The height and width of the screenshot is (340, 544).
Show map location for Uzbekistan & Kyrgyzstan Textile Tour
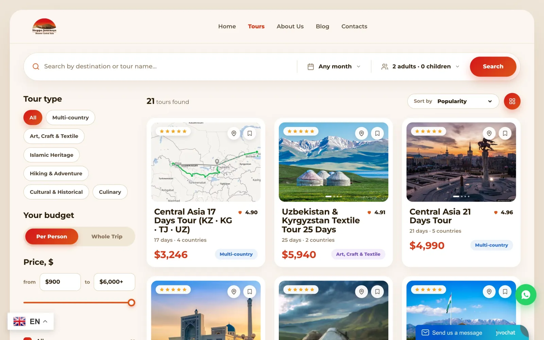[361, 133]
